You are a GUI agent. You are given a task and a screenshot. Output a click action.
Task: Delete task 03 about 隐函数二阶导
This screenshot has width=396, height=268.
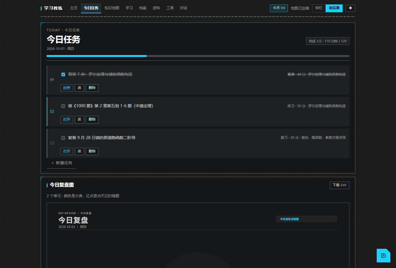click(92, 151)
